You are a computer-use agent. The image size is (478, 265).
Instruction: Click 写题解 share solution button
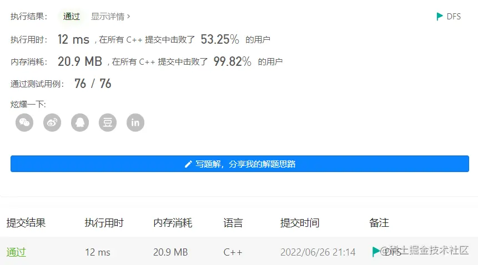pyautogui.click(x=240, y=164)
